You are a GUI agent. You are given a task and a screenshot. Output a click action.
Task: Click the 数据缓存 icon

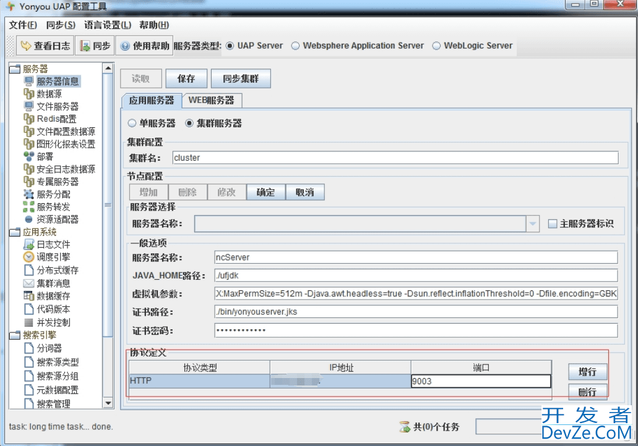pyautogui.click(x=29, y=296)
